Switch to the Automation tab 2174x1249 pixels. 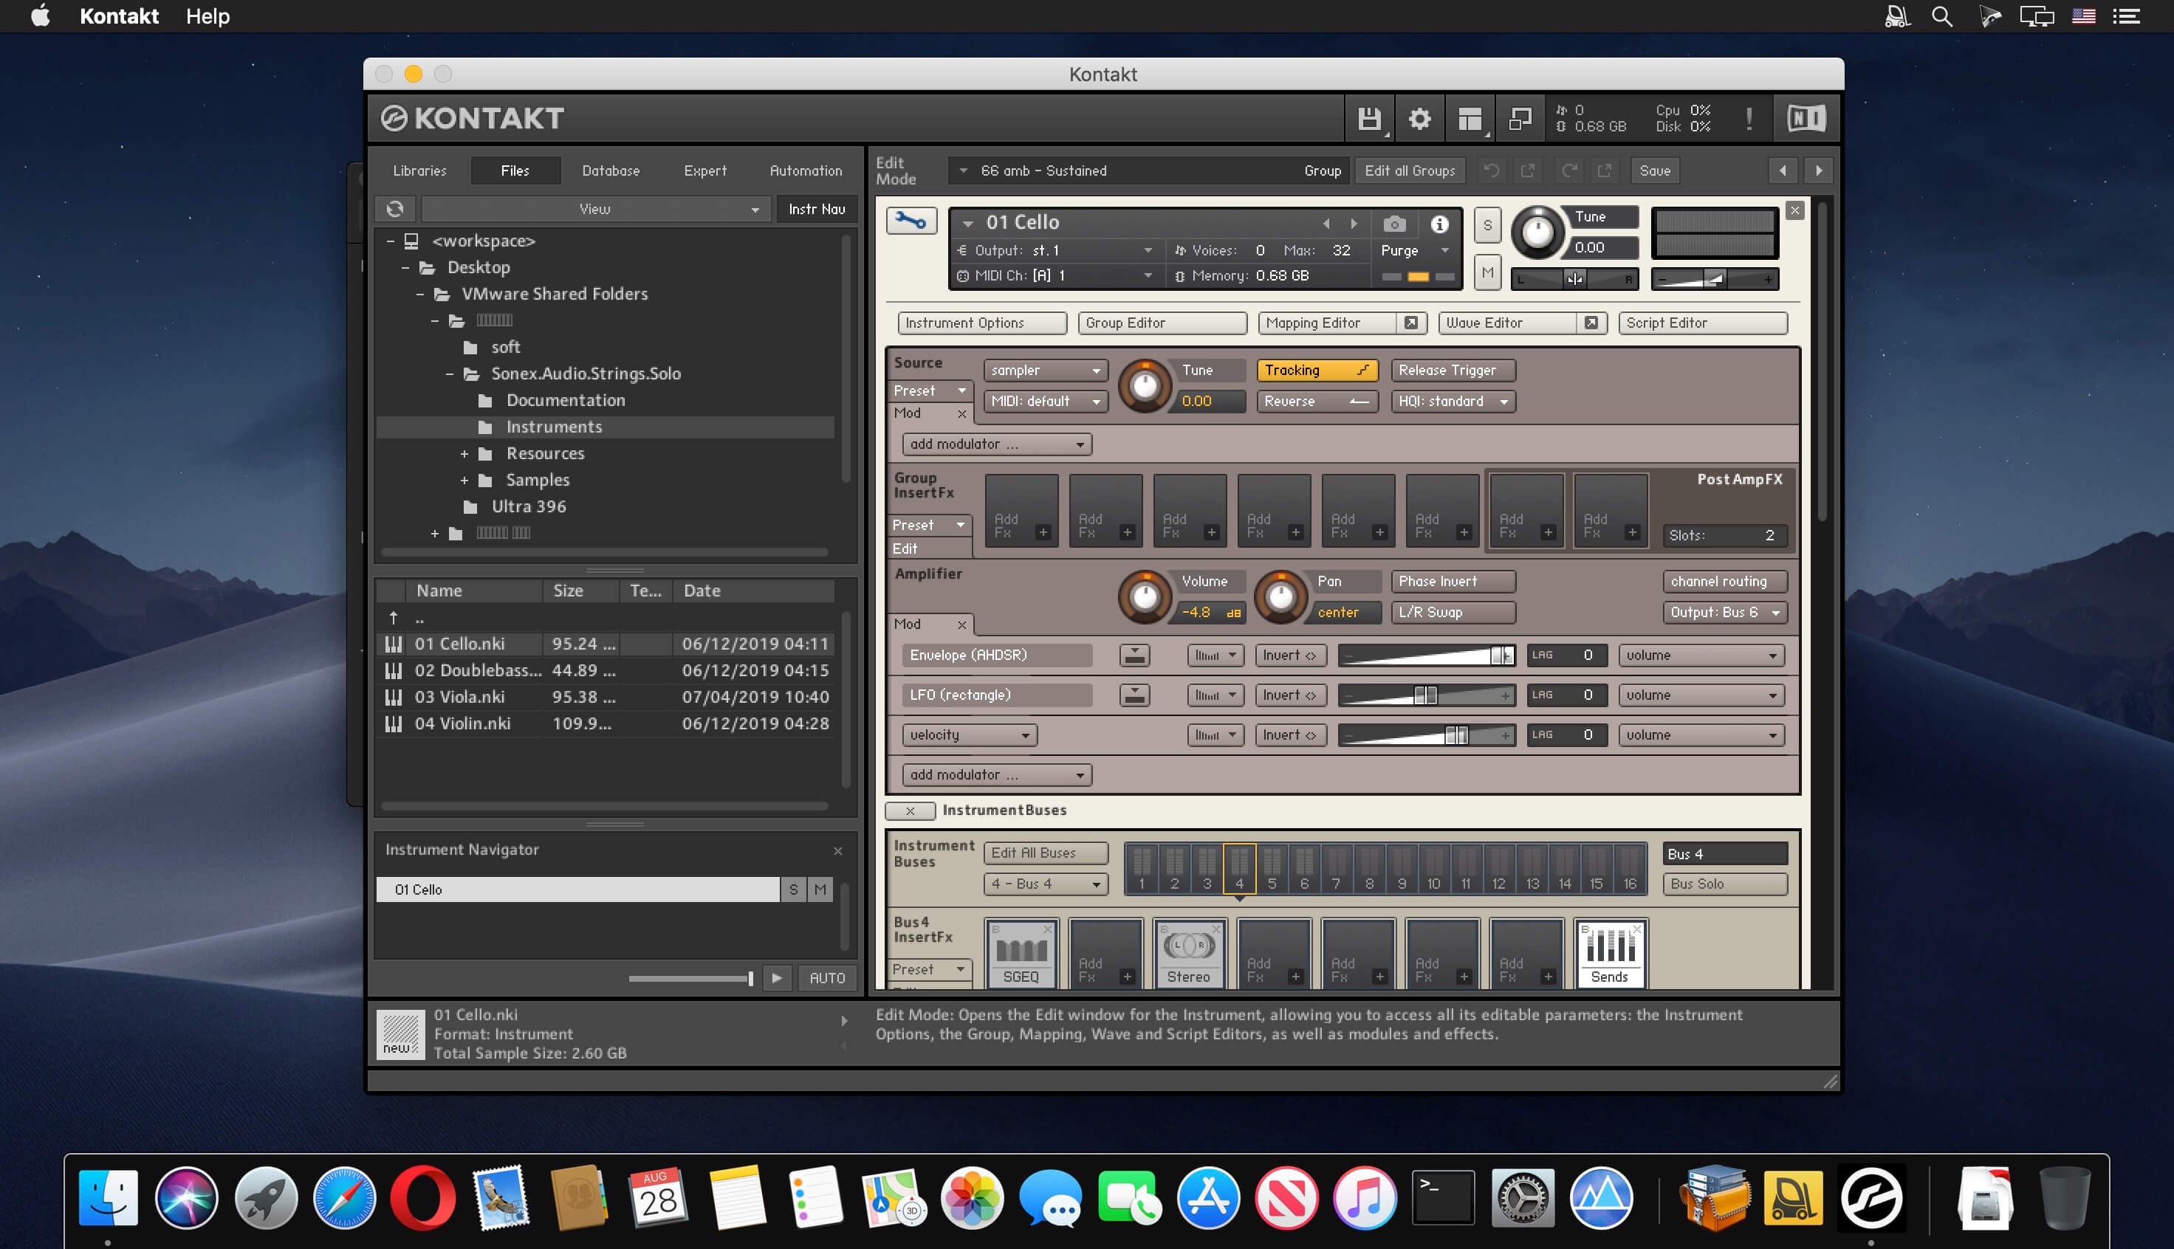tap(806, 171)
